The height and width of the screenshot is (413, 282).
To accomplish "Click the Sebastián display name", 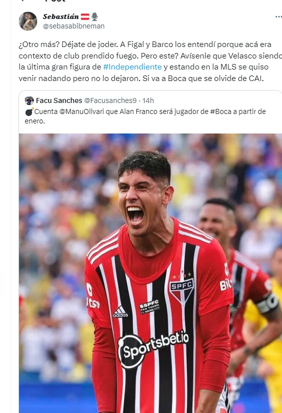I will coord(61,16).
